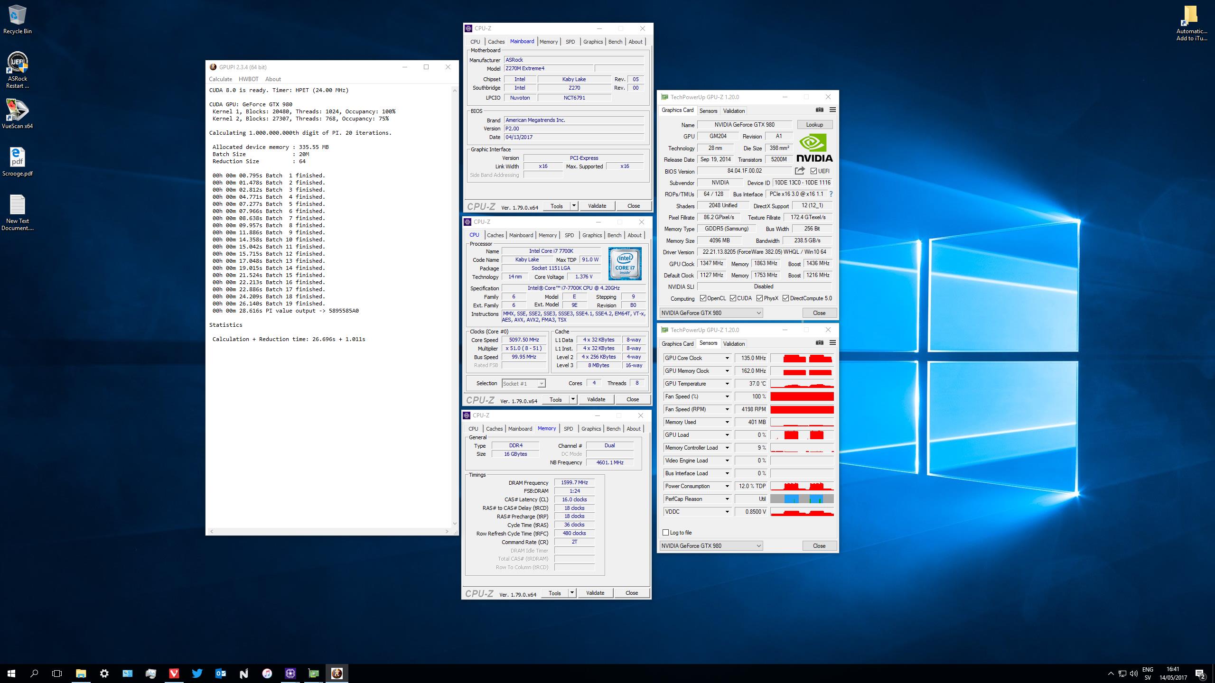Click the camera screenshot icon in GPU-Z Graphics Card window
Screen dimensions: 1215x683
click(x=820, y=110)
